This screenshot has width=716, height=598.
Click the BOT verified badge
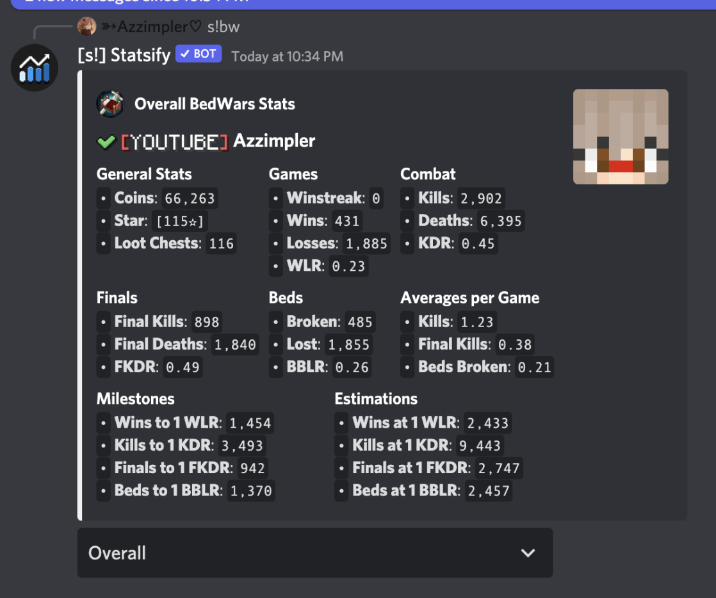coord(199,54)
